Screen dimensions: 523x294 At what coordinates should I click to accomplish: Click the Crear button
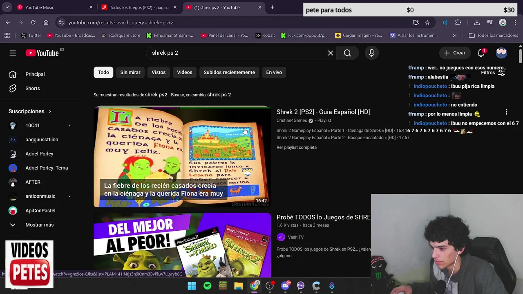(x=454, y=53)
